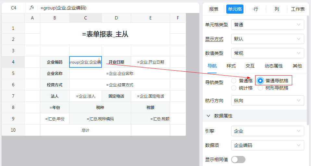Expand the 数值类型 dropdown
The width and height of the screenshot is (311, 166).
[267, 53]
